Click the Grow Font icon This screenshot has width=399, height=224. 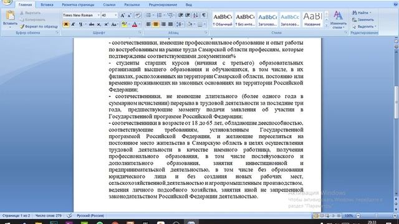[122, 16]
